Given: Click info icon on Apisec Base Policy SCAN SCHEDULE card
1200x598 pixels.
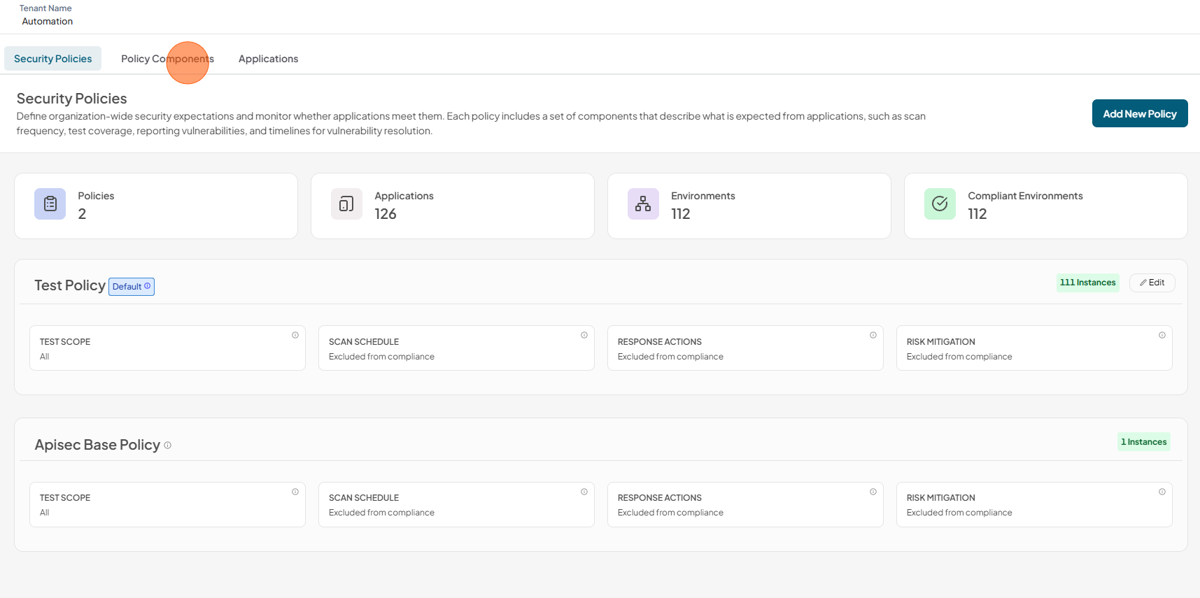Looking at the screenshot, I should [x=584, y=492].
